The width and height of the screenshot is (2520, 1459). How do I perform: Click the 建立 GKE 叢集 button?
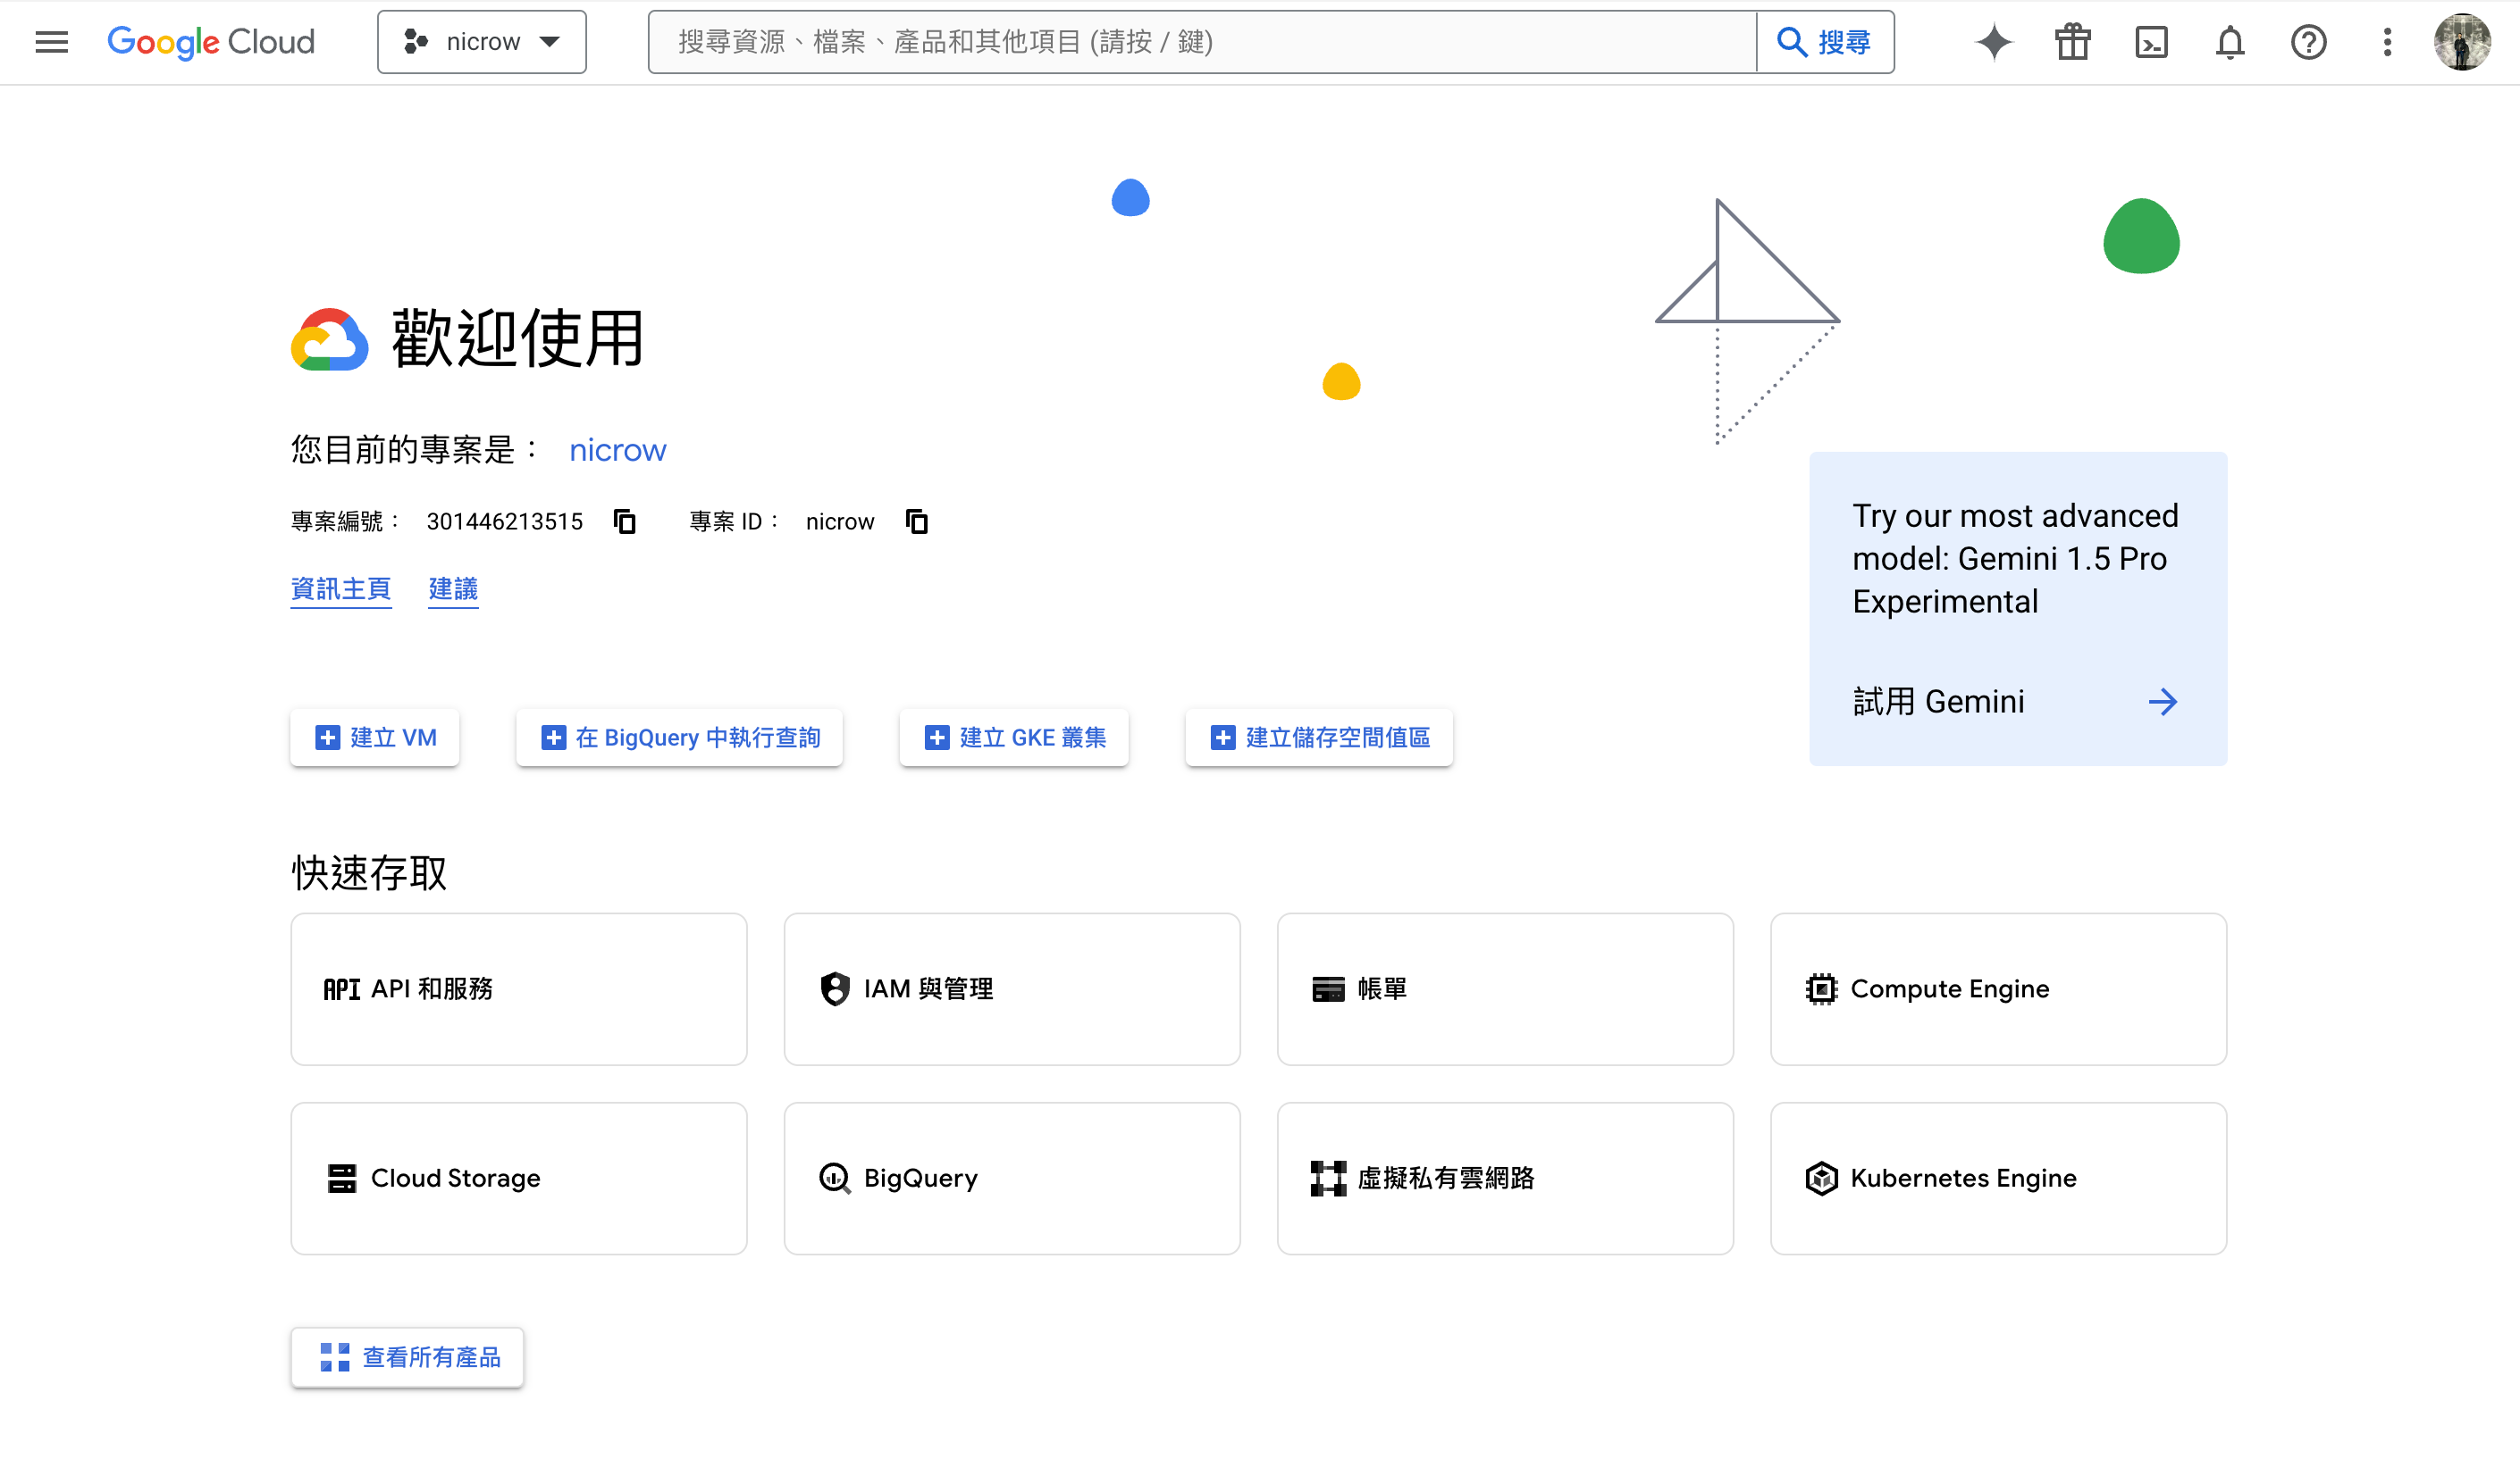[x=1014, y=738]
